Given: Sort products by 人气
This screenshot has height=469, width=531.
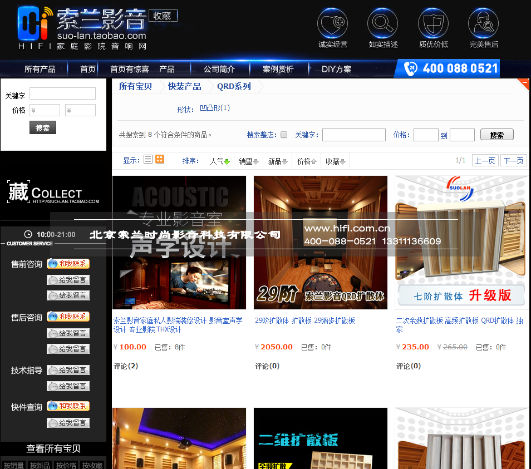Looking at the screenshot, I should (219, 161).
